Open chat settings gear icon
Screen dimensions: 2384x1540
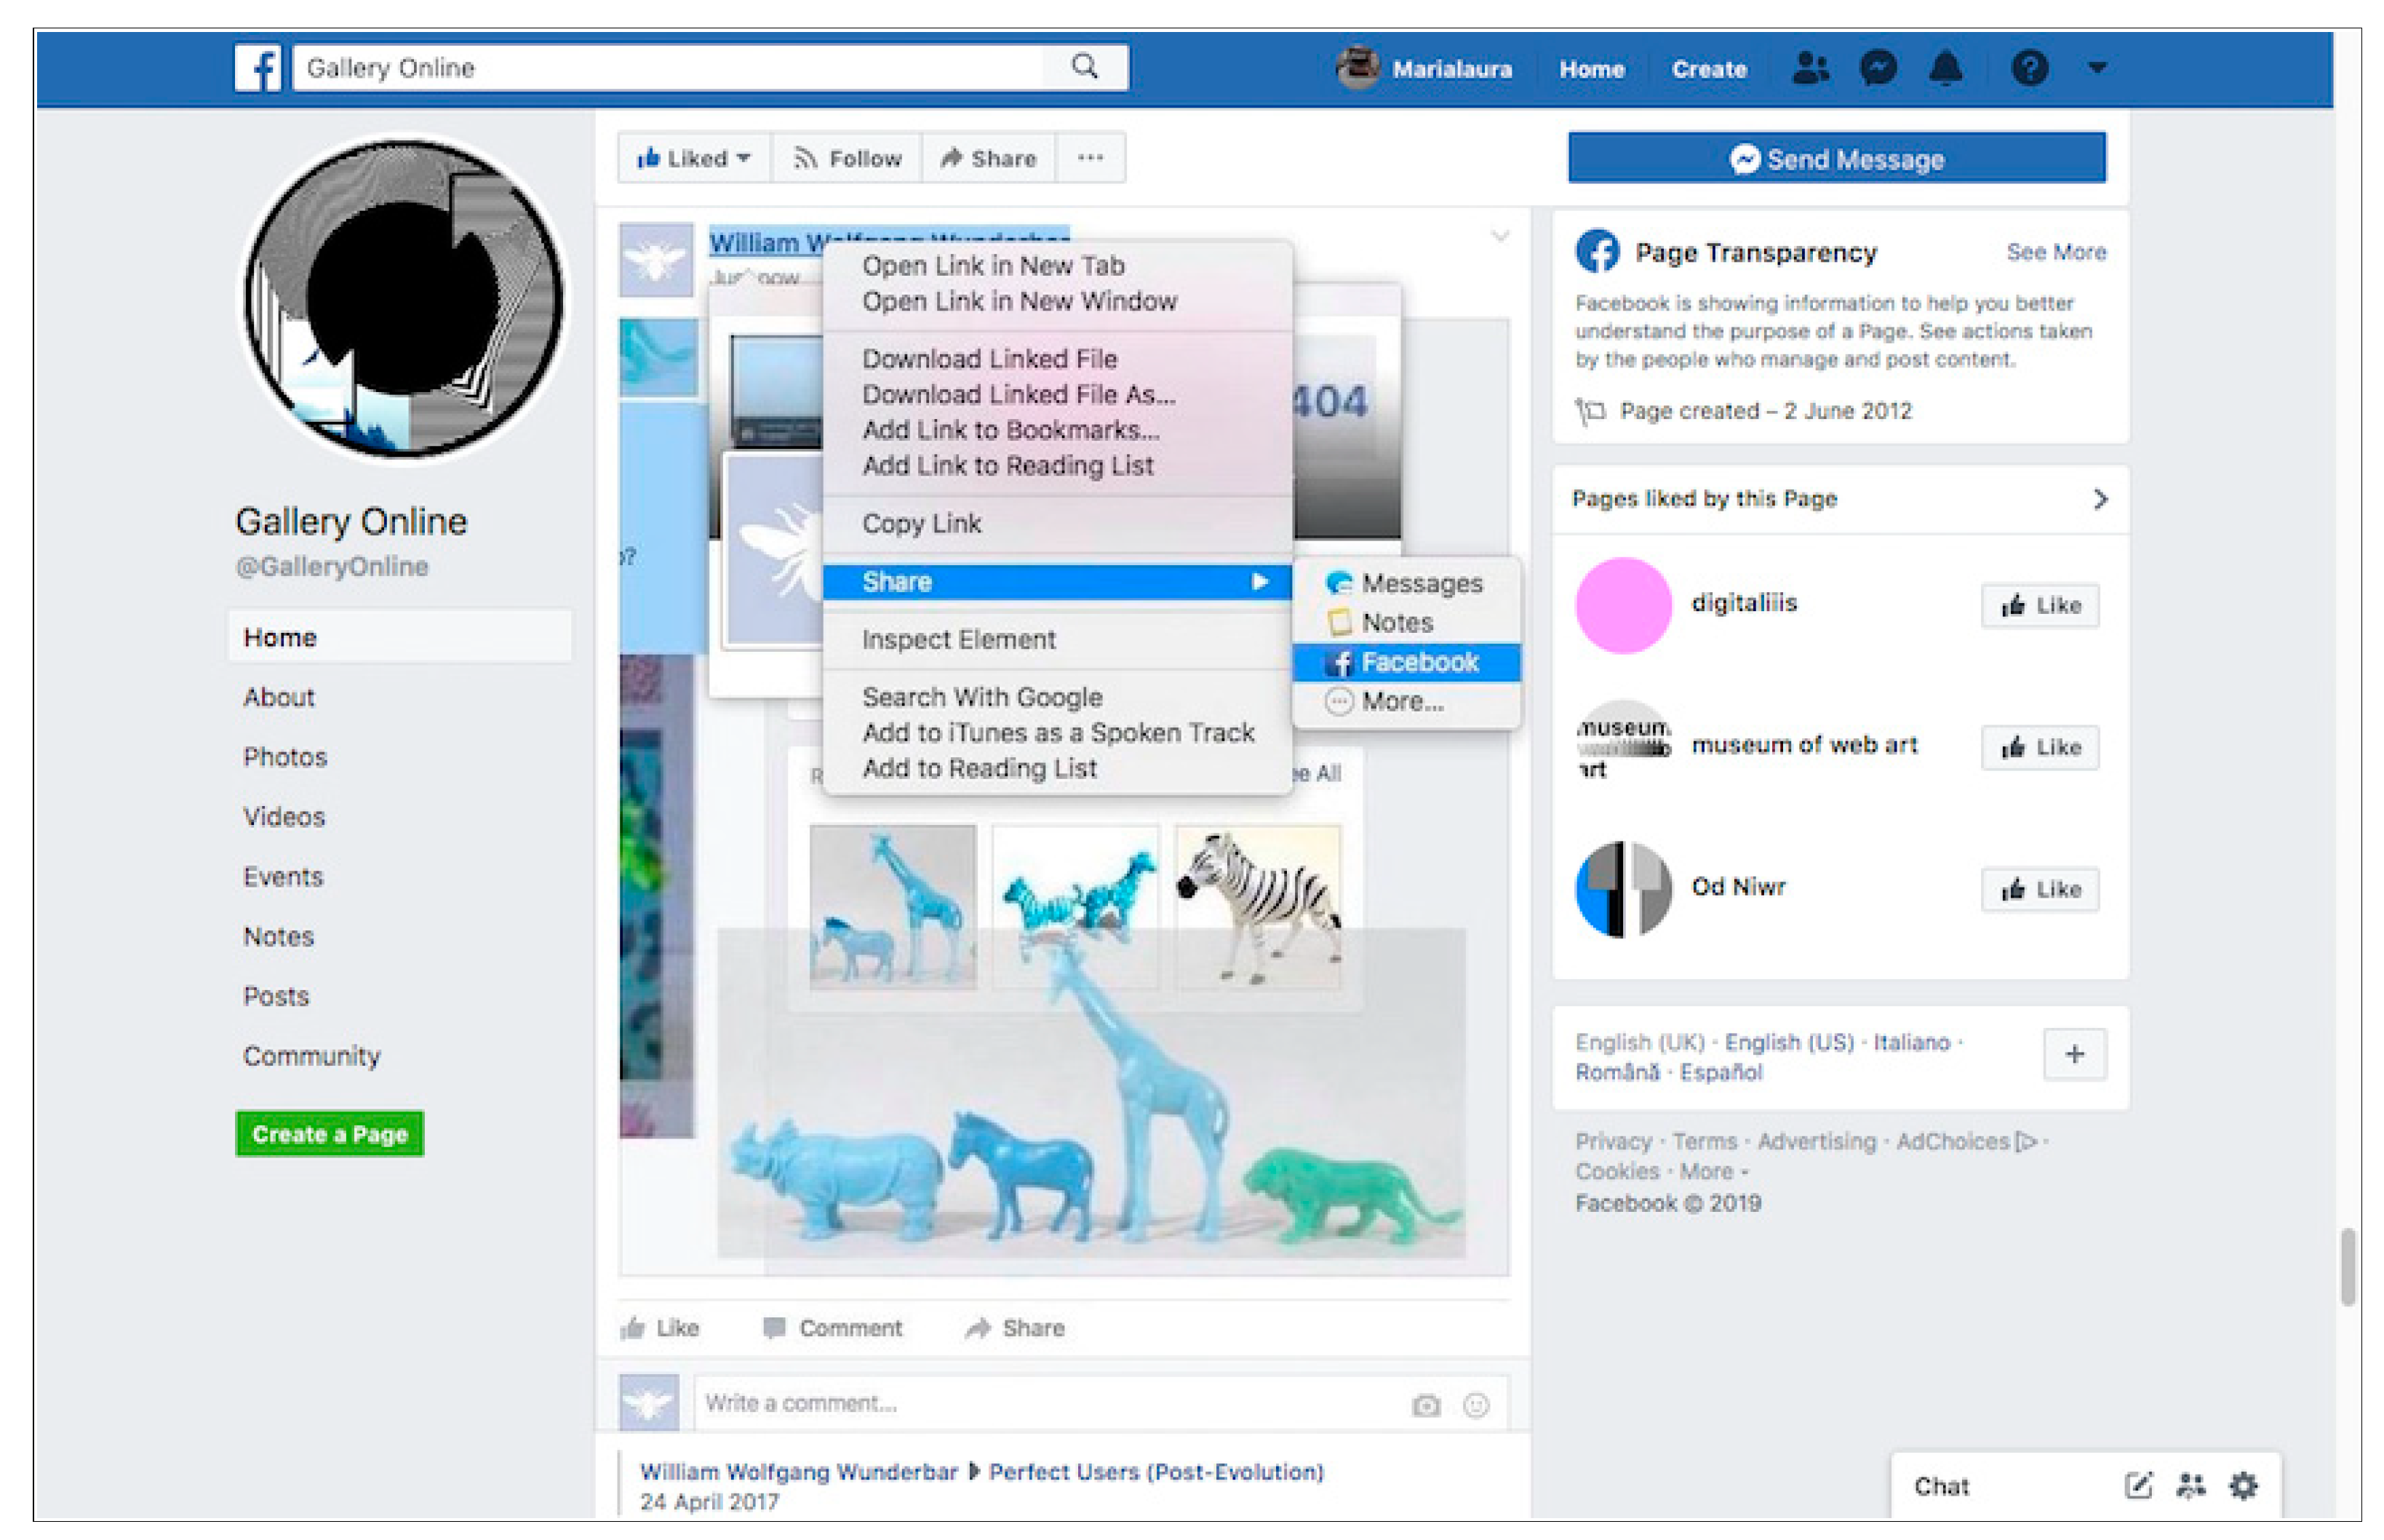point(2243,1486)
